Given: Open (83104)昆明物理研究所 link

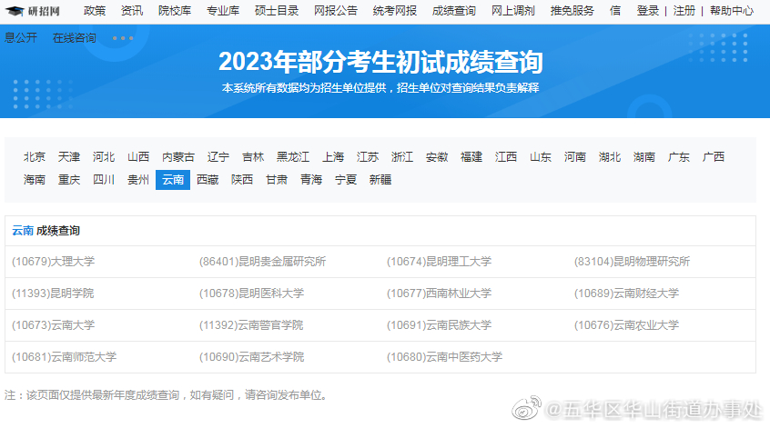Looking at the screenshot, I should click(632, 262).
